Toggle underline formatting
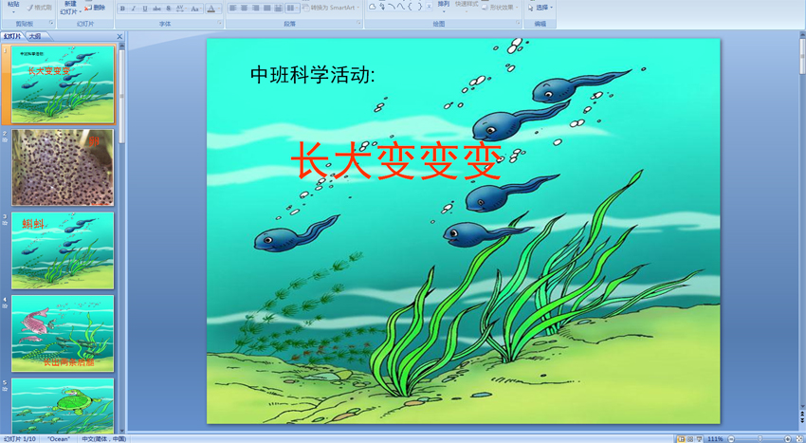The height and width of the screenshot is (443, 806). [x=144, y=9]
